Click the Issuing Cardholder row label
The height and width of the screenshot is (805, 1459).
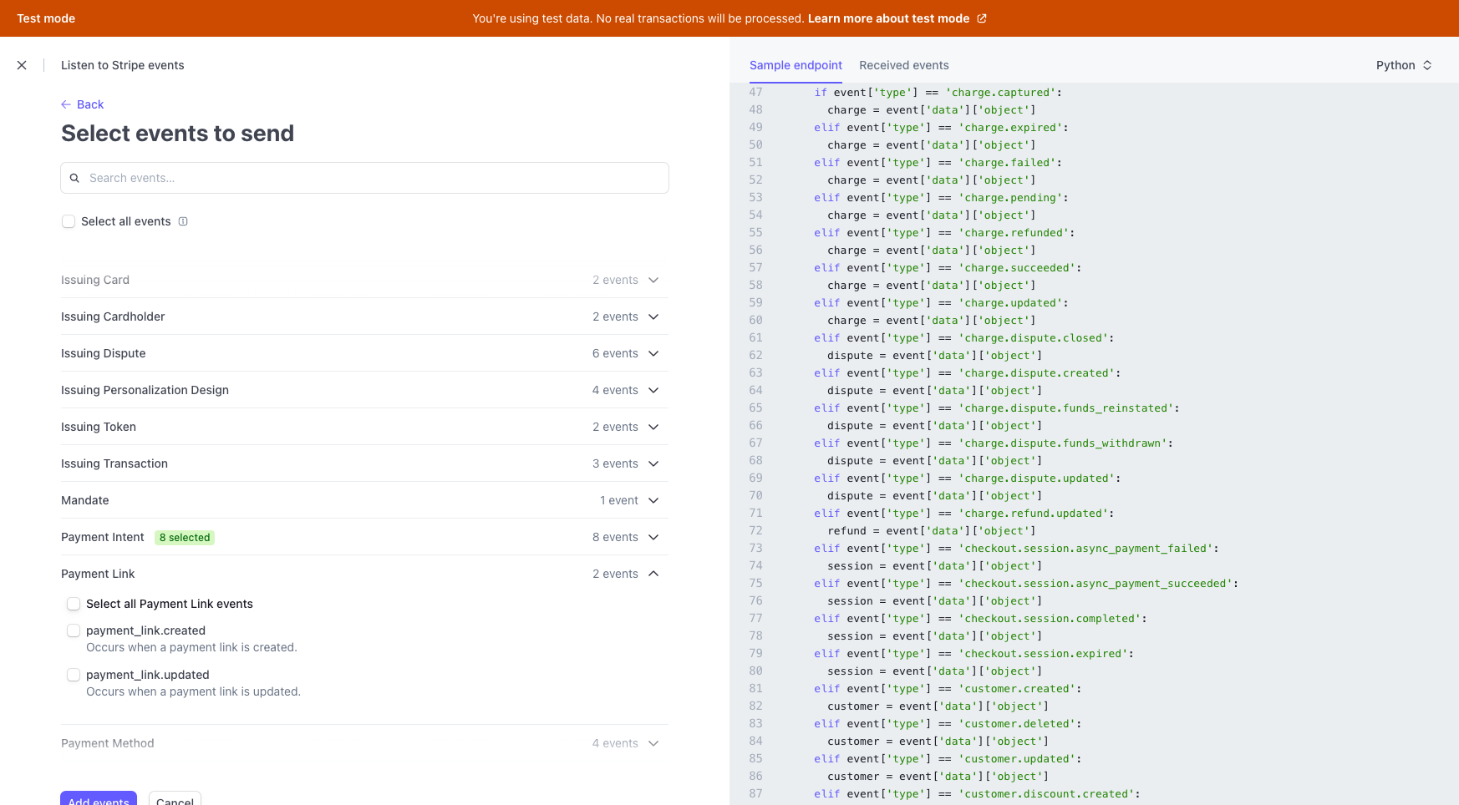click(x=113, y=316)
